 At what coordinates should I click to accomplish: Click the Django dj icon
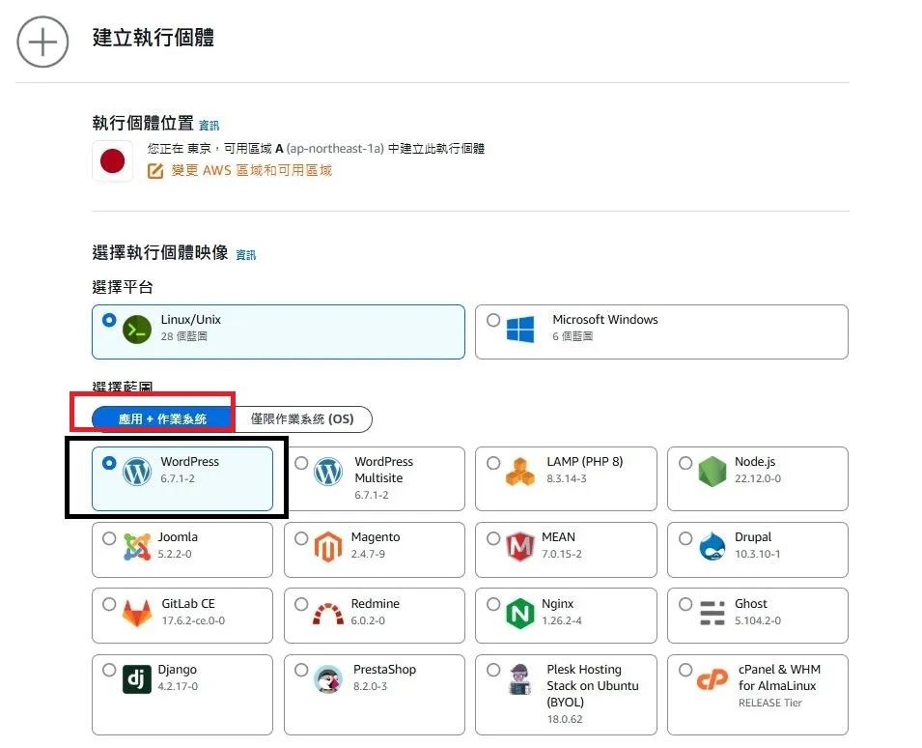point(136,679)
